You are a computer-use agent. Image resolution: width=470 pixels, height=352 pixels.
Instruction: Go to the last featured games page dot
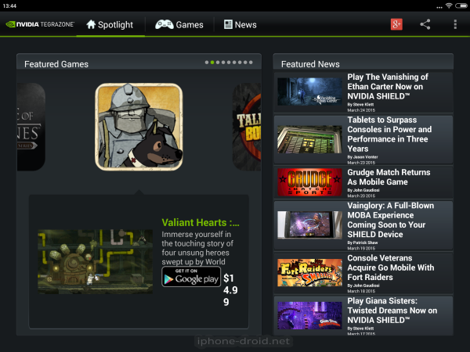(251, 63)
